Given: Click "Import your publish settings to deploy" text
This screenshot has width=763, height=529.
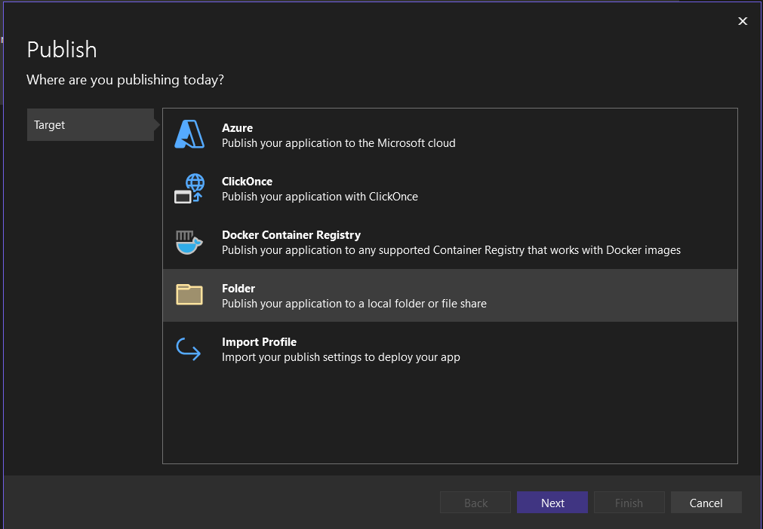Looking at the screenshot, I should 340,356.
